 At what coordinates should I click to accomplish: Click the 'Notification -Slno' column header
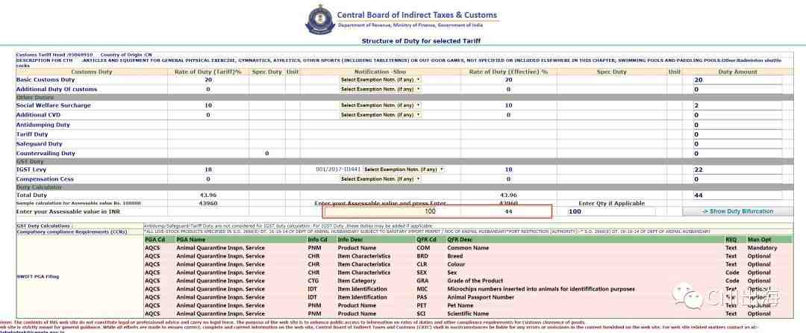click(x=381, y=72)
